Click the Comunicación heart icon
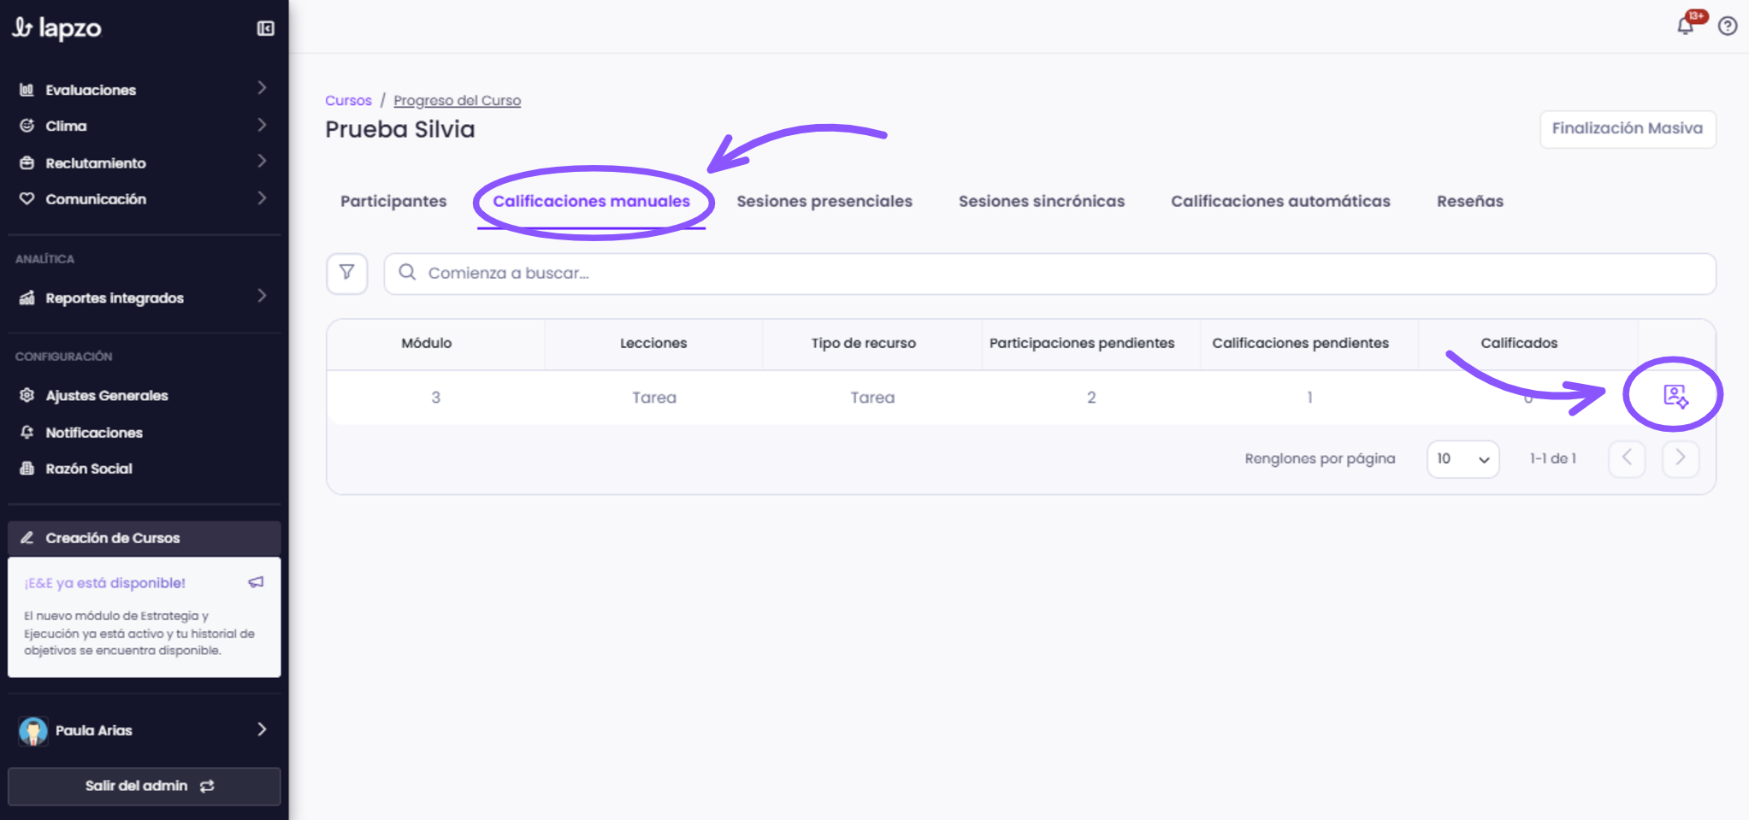 (x=27, y=198)
